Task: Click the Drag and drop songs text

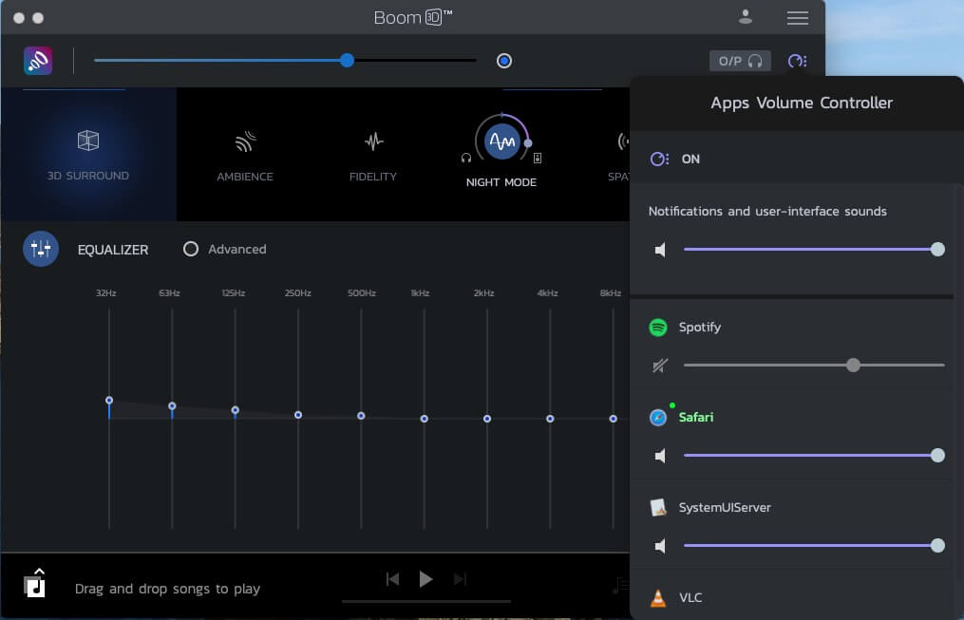Action: 167,589
